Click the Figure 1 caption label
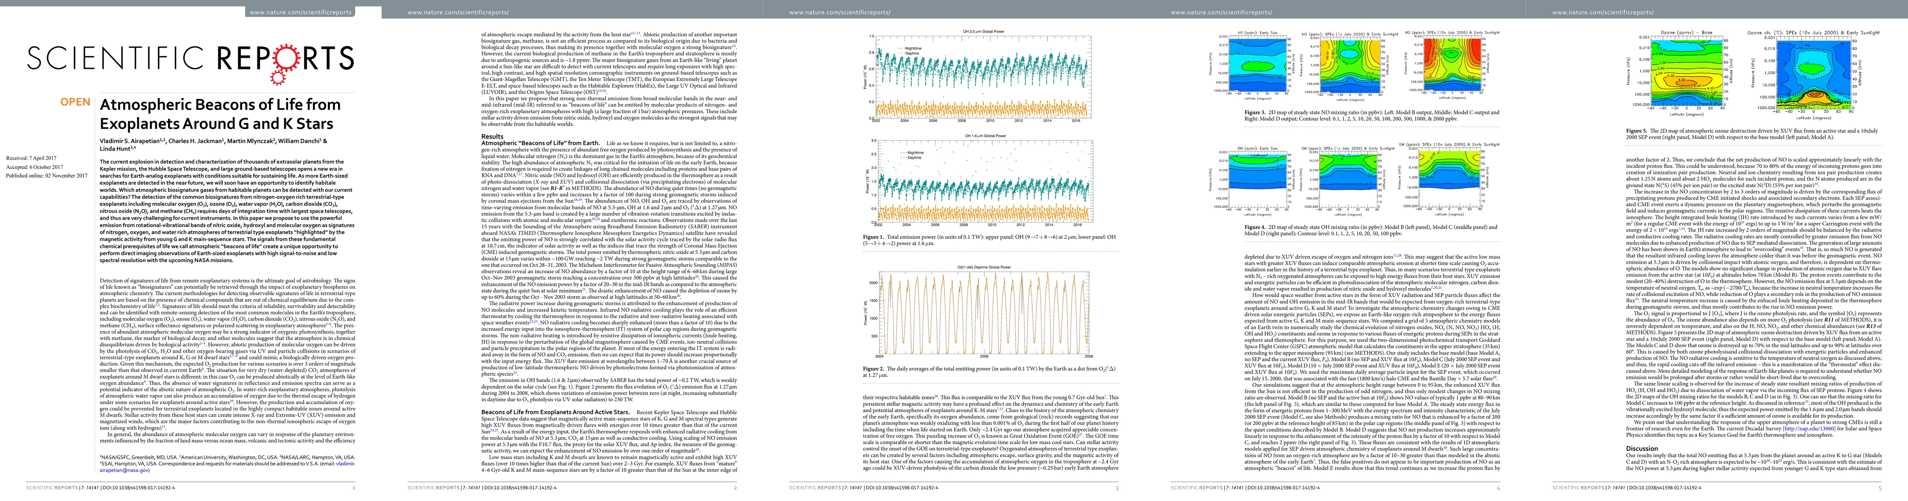The image size is (1908, 501). coord(873,237)
